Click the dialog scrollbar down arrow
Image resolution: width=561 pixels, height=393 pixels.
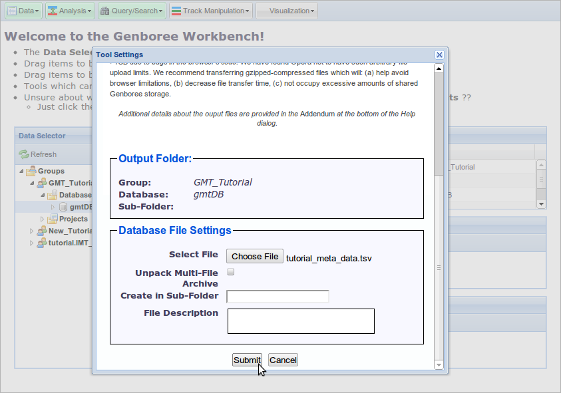pos(439,365)
